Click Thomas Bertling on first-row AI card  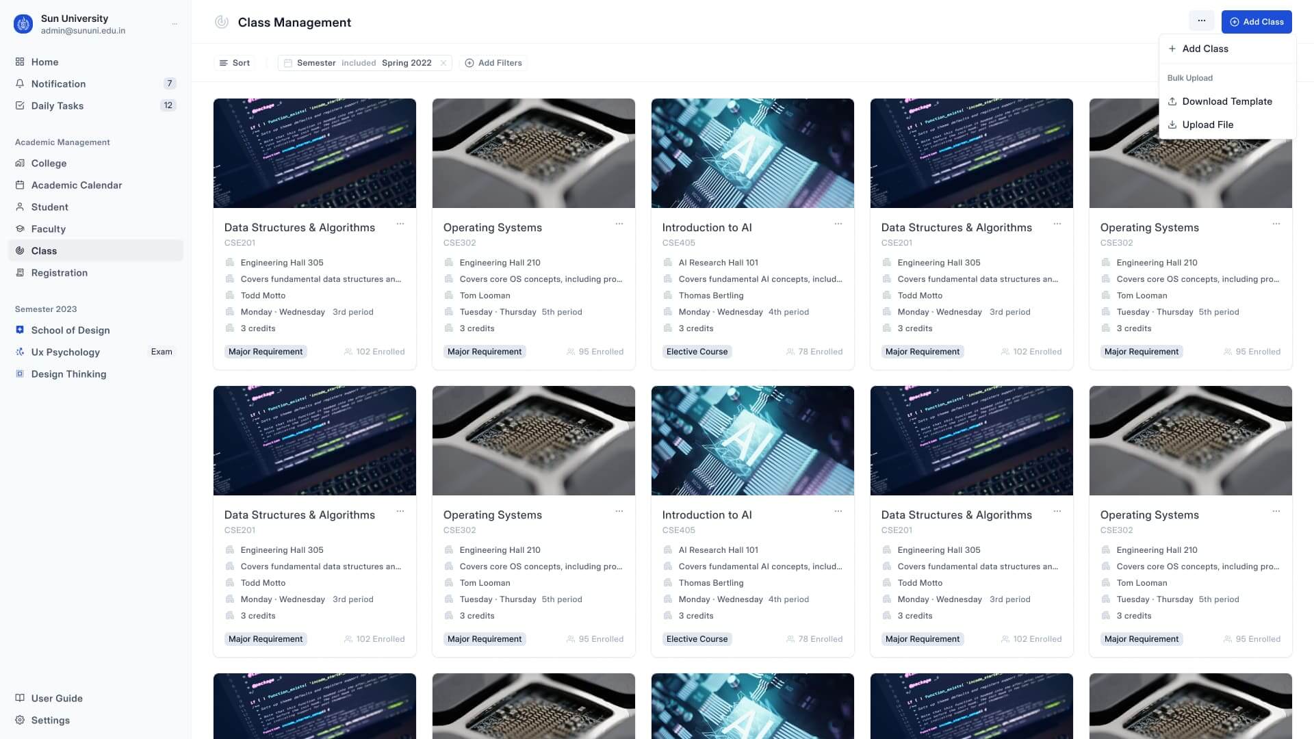pyautogui.click(x=711, y=296)
